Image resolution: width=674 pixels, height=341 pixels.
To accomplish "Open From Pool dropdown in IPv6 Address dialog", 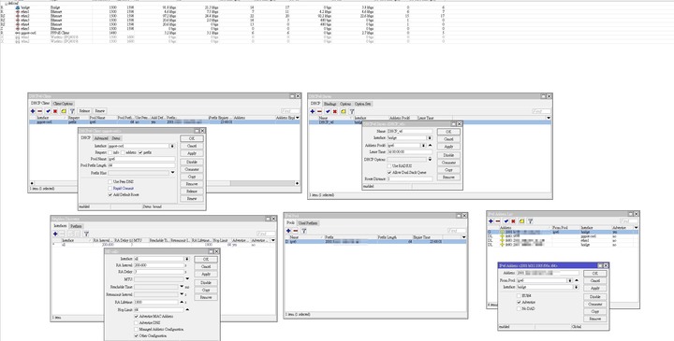I will coord(570,280).
